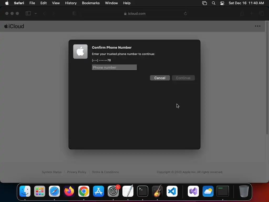The width and height of the screenshot is (269, 202).
Task: Open System Settings from the Dock
Action: [x=113, y=191]
